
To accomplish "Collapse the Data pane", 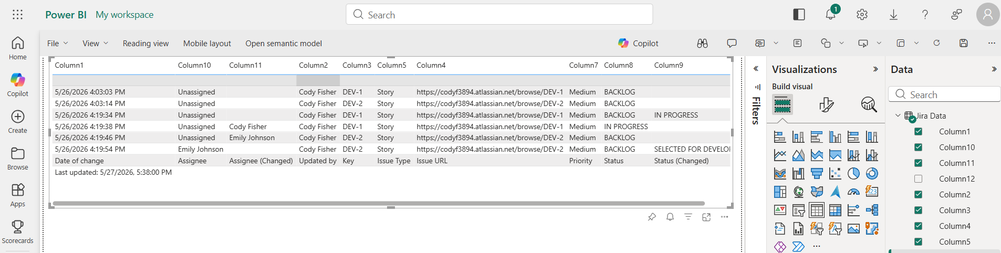I will tap(994, 69).
